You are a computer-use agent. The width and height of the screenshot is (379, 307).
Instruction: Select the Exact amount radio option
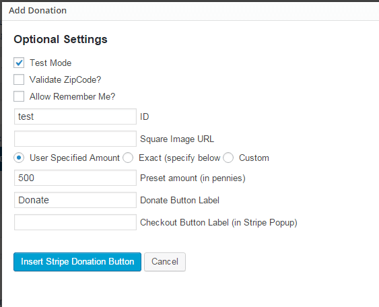(128, 158)
